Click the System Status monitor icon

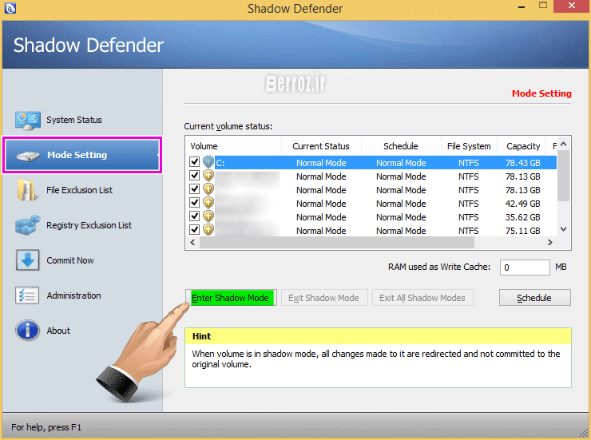pos(27,120)
